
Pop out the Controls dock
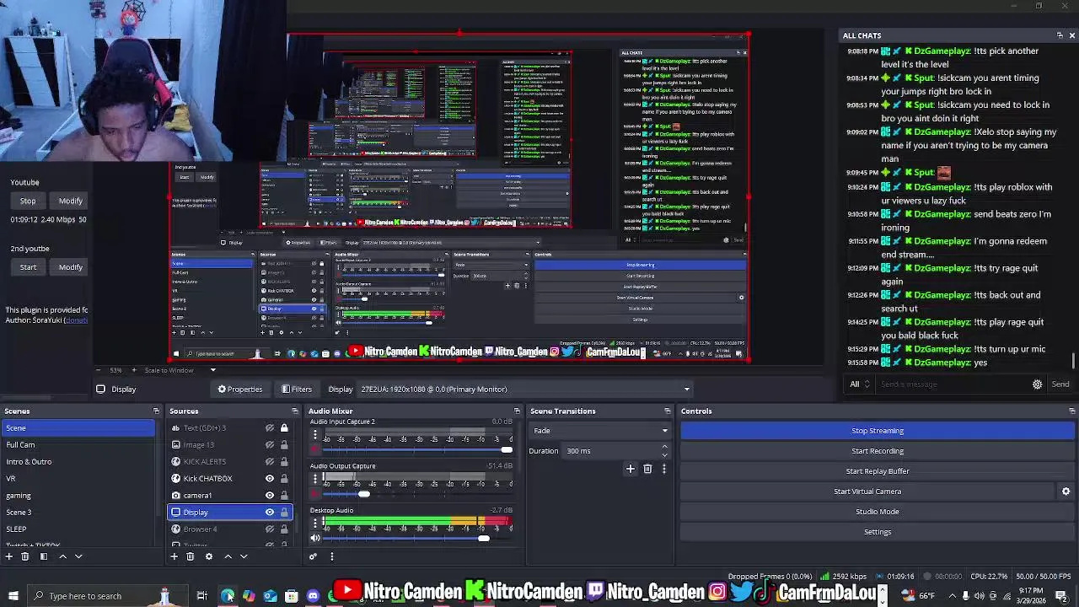(x=1071, y=411)
